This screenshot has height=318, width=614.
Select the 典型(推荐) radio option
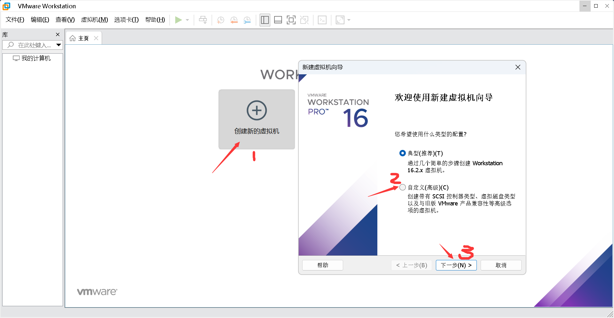click(x=403, y=153)
